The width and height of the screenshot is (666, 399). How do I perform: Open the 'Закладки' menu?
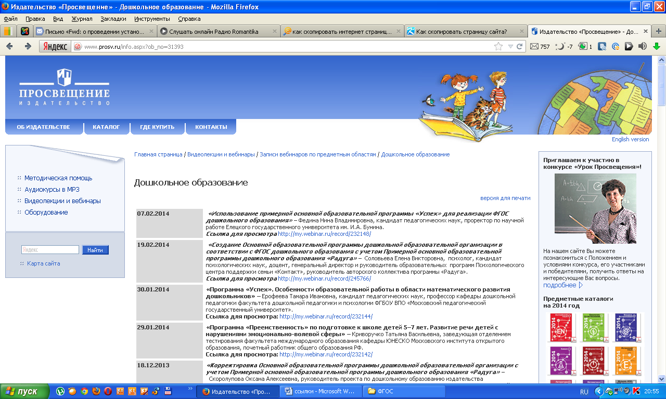113,19
